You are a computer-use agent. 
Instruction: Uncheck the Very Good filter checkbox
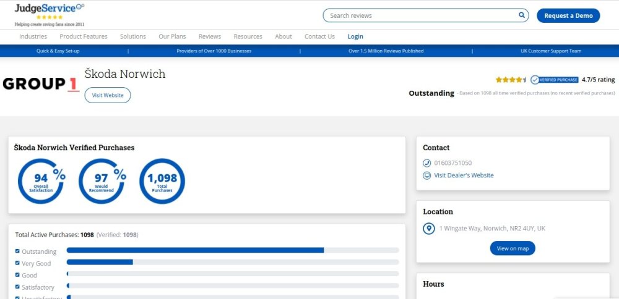click(17, 263)
